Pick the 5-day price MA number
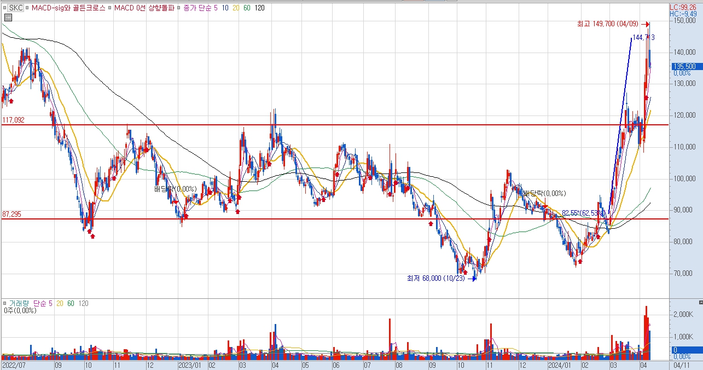 coord(216,8)
